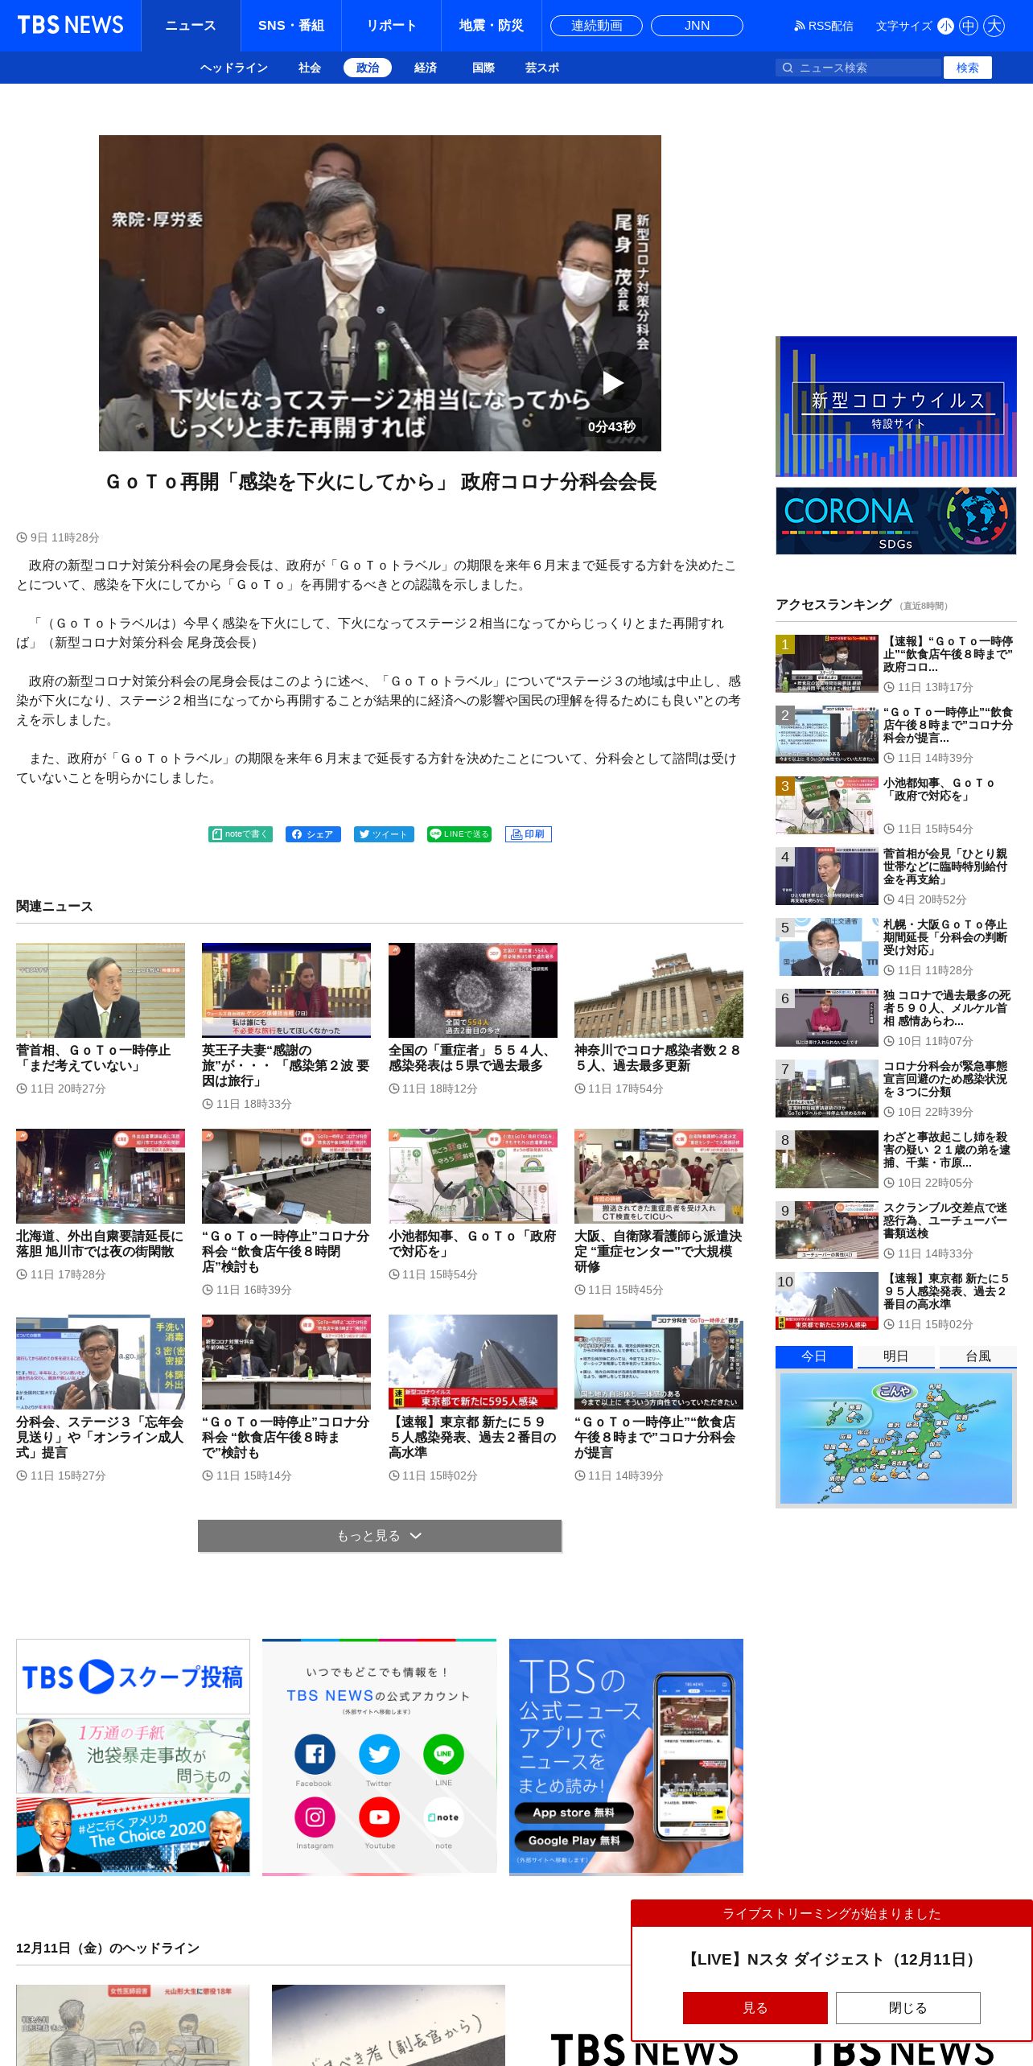Image resolution: width=1033 pixels, height=2066 pixels.
Task: Open TBS NEWS Youtube account icon
Action: coord(379,1817)
